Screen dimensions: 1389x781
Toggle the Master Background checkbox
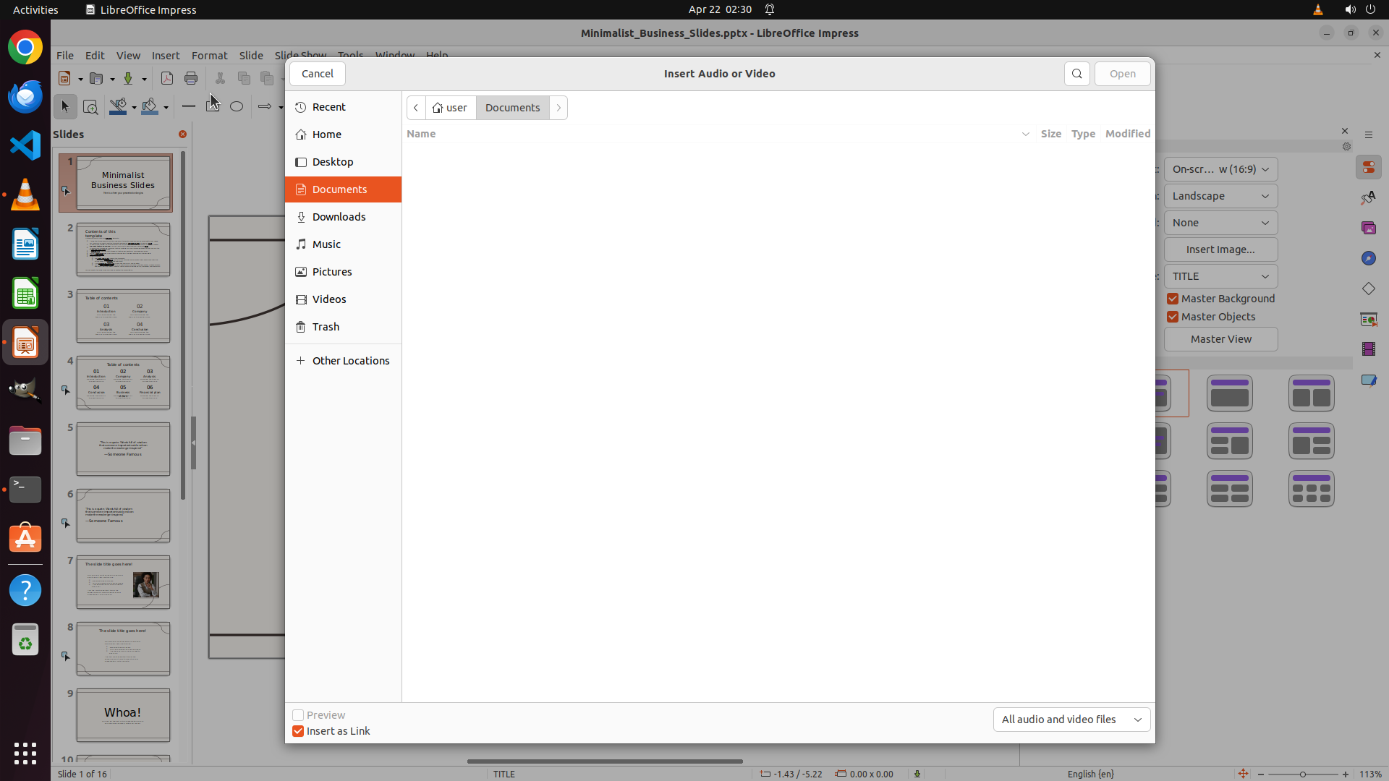pos(1173,299)
